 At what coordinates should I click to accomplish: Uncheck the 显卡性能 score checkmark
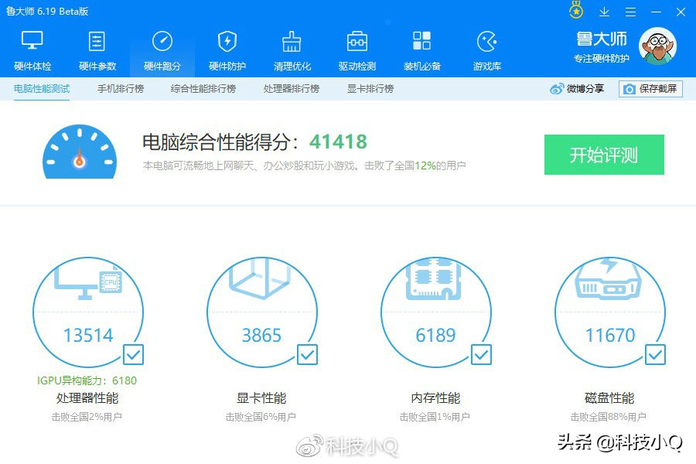(308, 355)
